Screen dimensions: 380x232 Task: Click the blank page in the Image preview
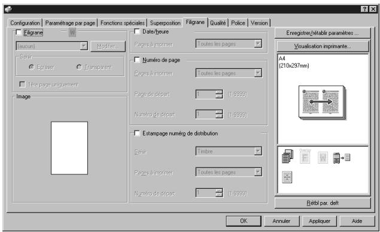click(69, 148)
